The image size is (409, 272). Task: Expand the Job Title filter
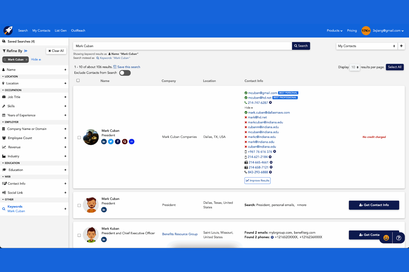point(65,97)
